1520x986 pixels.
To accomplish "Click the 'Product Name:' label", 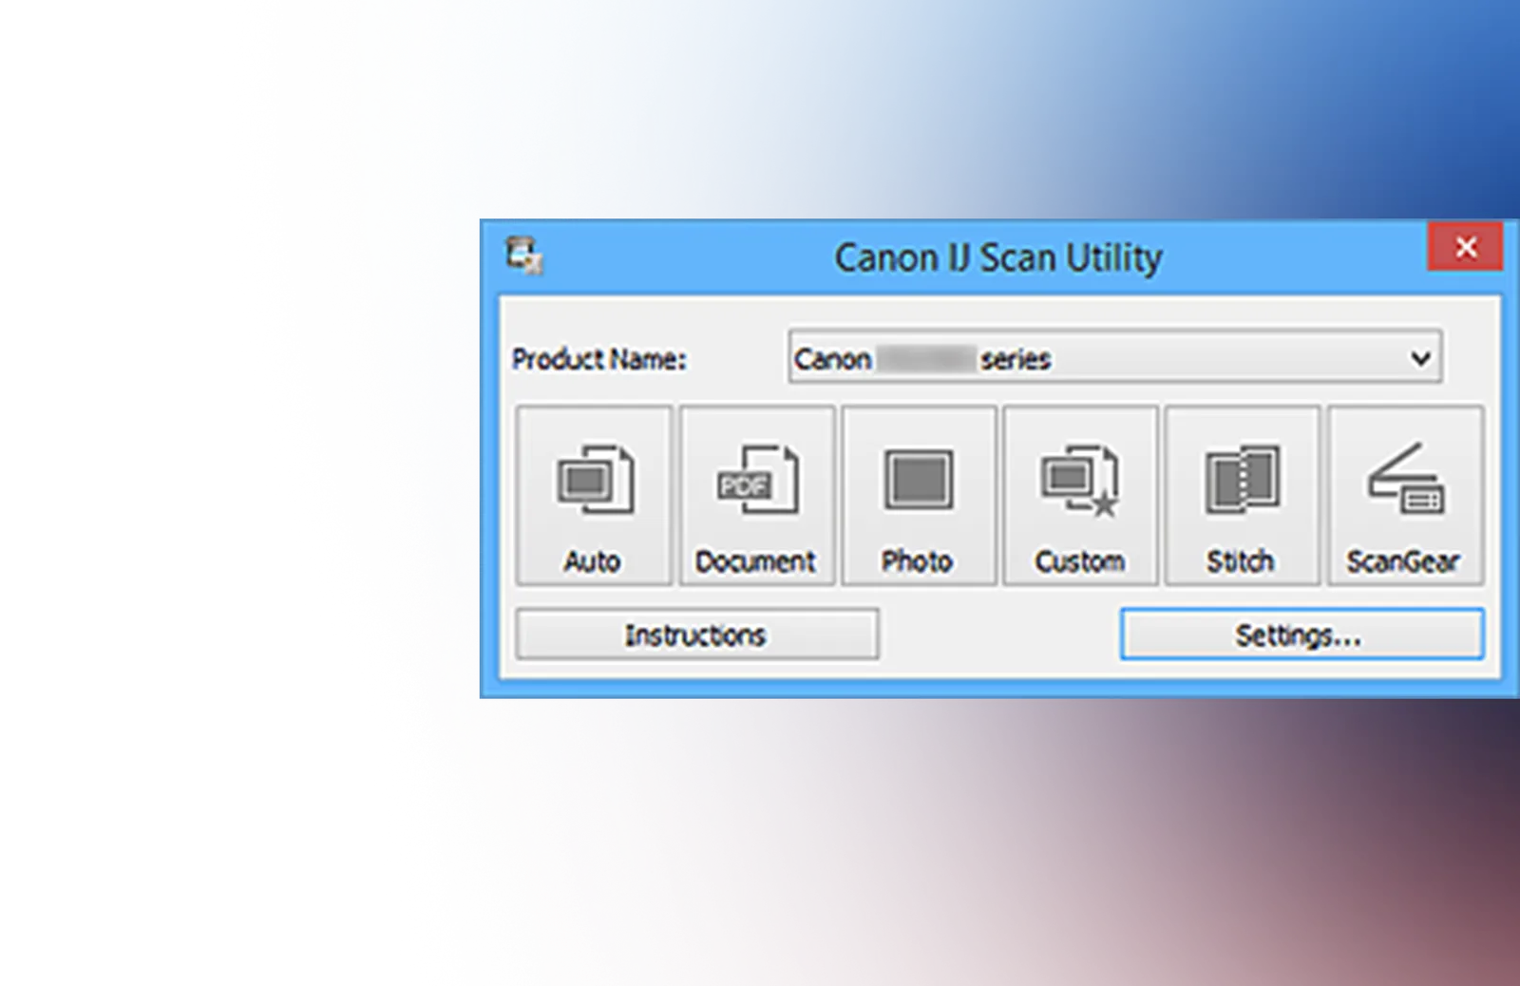I will coord(598,359).
